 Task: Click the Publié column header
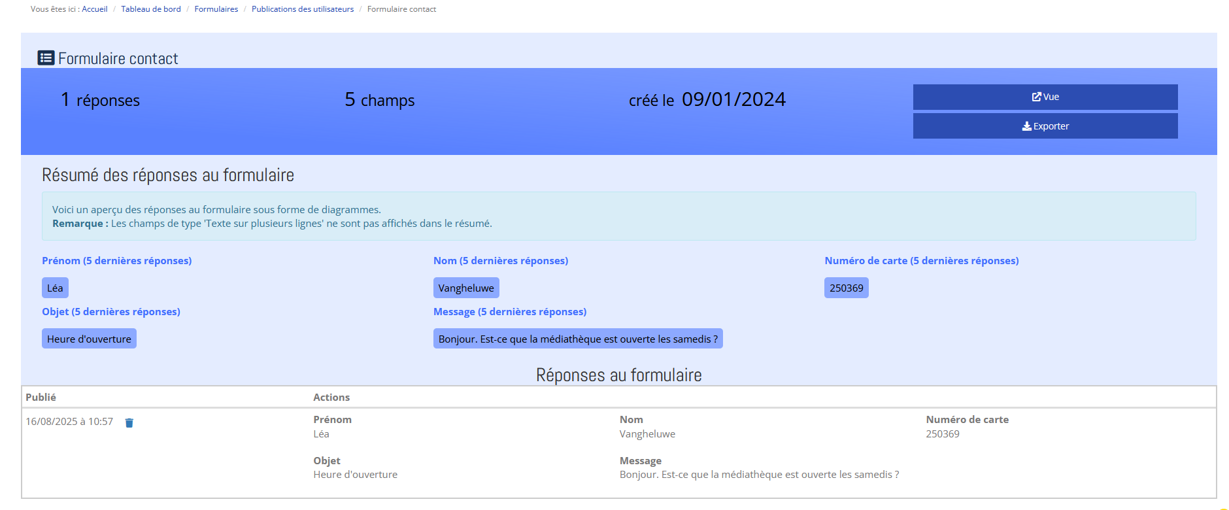point(41,398)
